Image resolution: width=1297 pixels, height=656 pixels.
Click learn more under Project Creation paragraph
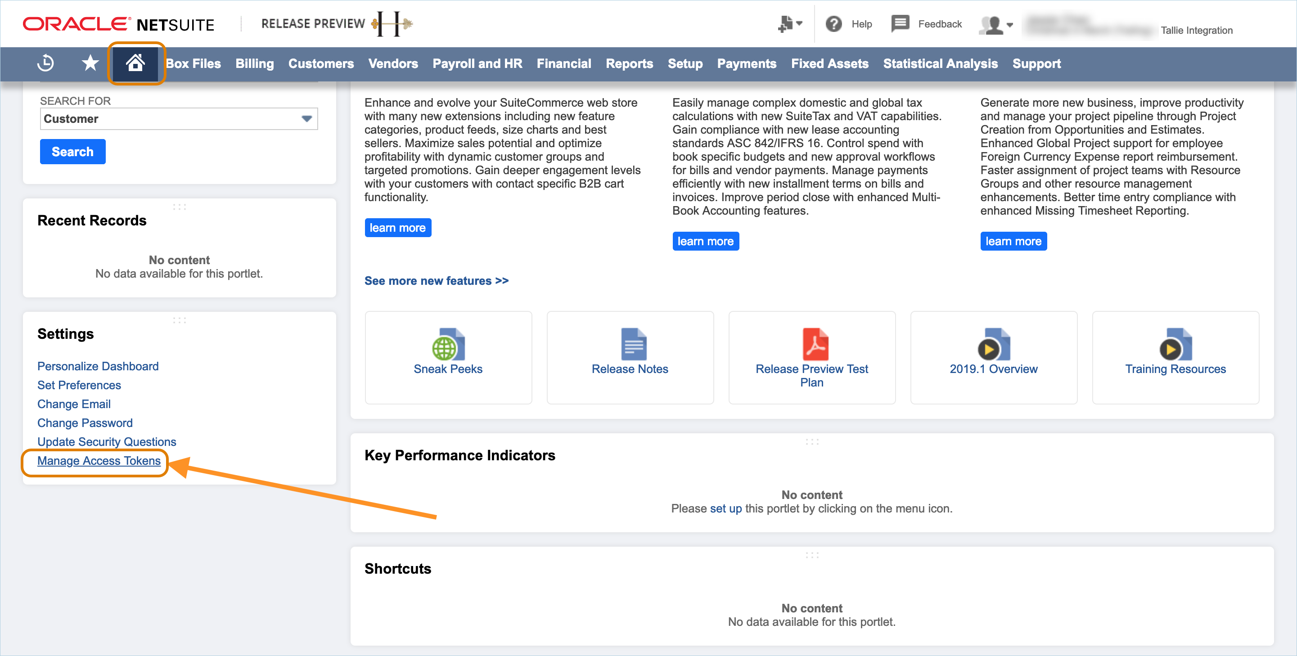pyautogui.click(x=1013, y=241)
